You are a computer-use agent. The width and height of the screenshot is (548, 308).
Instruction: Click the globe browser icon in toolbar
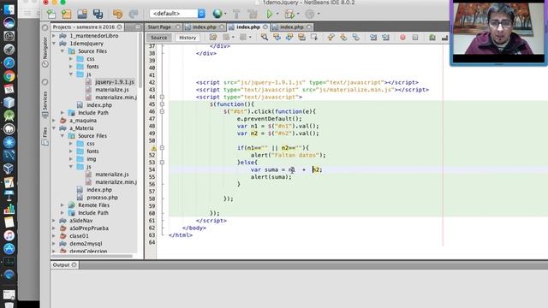click(x=217, y=14)
